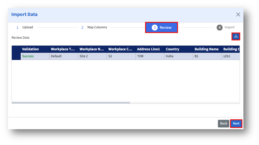Click the horizontal scrollbar of the review table
Image resolution: width=259 pixels, height=145 pixels.
pyautogui.click(x=71, y=103)
